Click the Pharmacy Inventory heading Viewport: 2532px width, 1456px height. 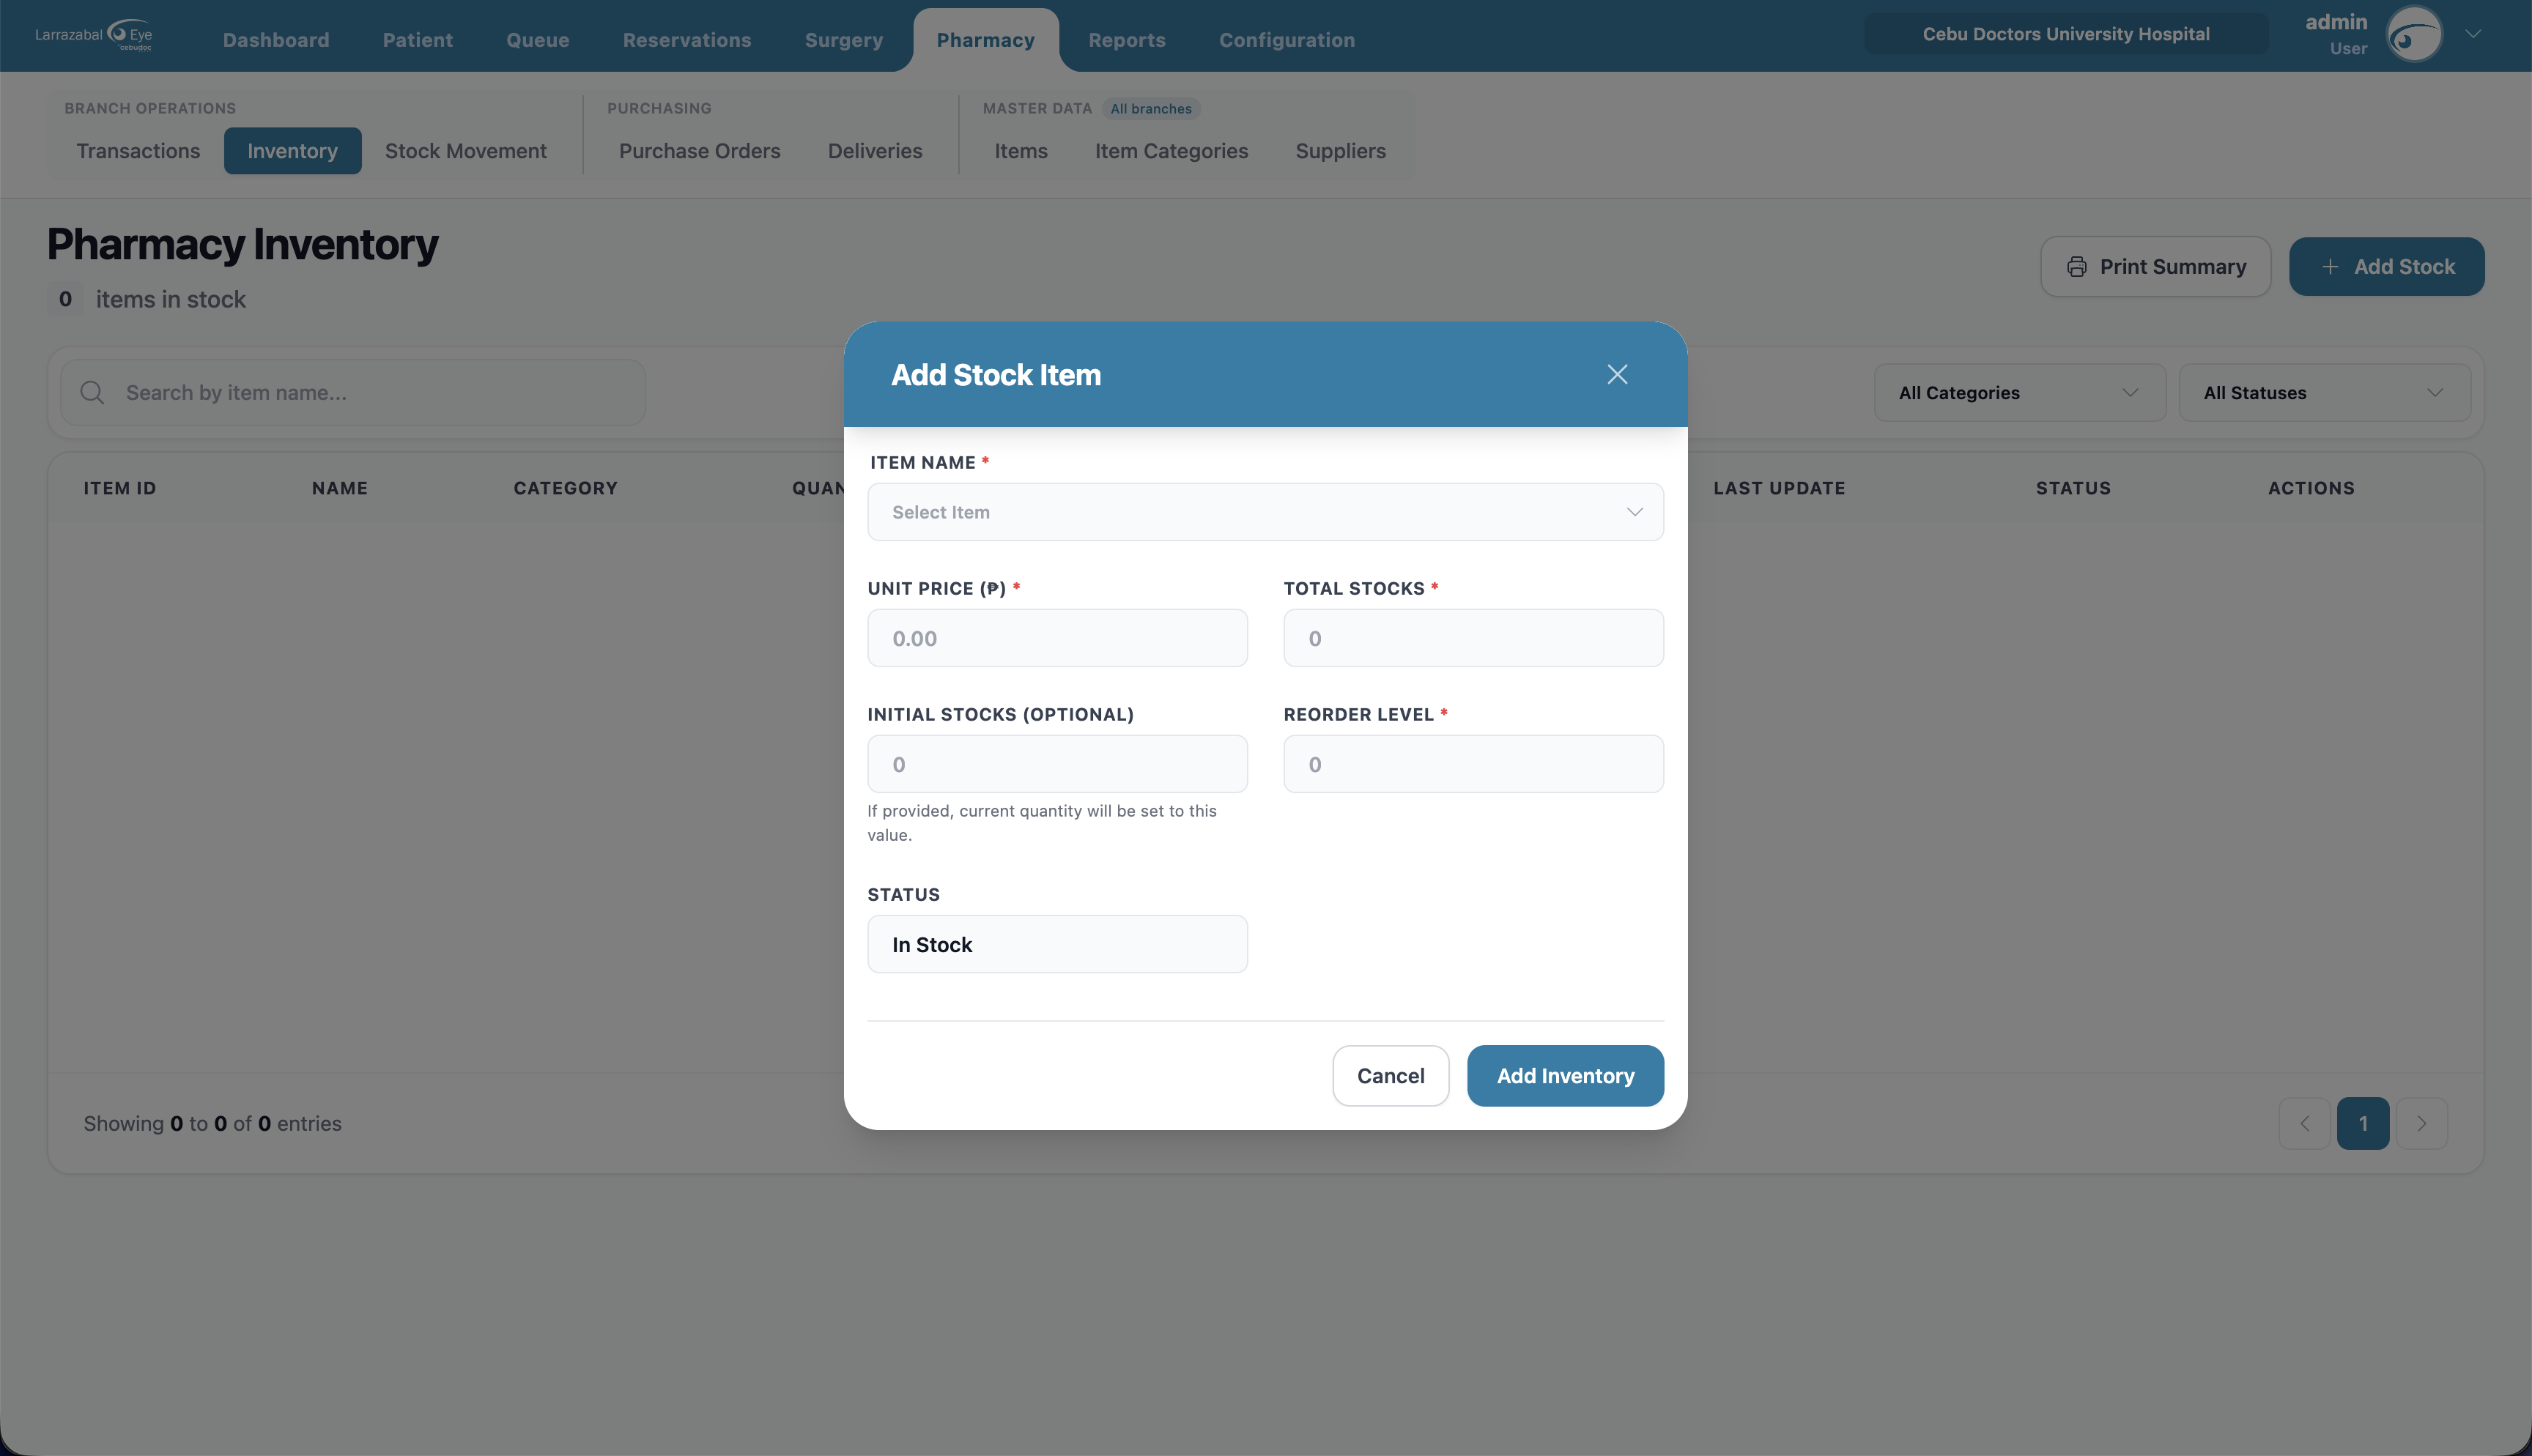[243, 244]
